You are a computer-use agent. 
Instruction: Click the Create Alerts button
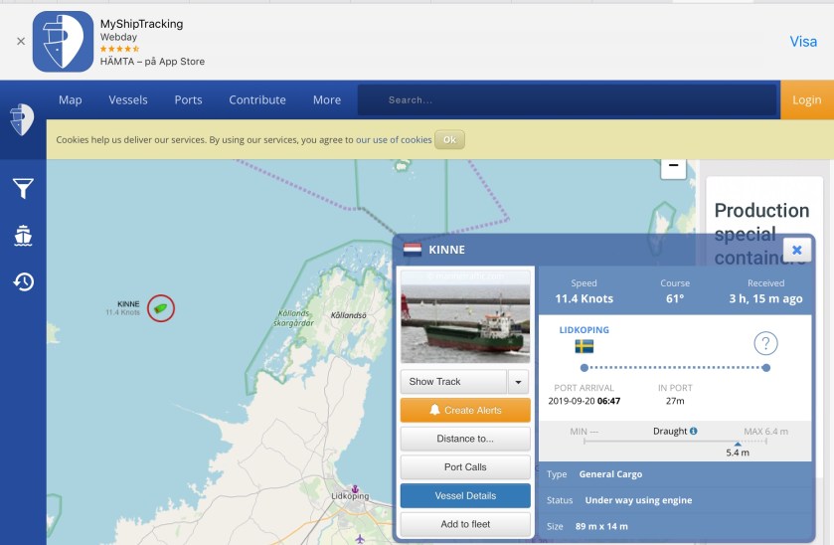click(x=465, y=410)
